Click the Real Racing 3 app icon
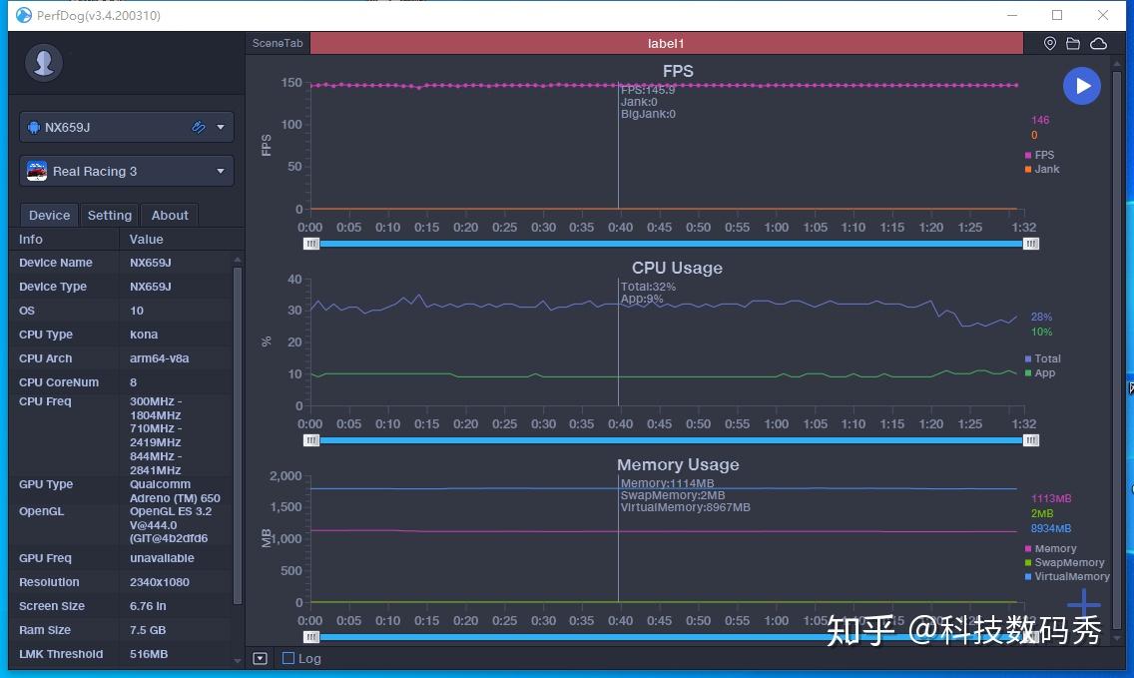The width and height of the screenshot is (1134, 678). 37,172
